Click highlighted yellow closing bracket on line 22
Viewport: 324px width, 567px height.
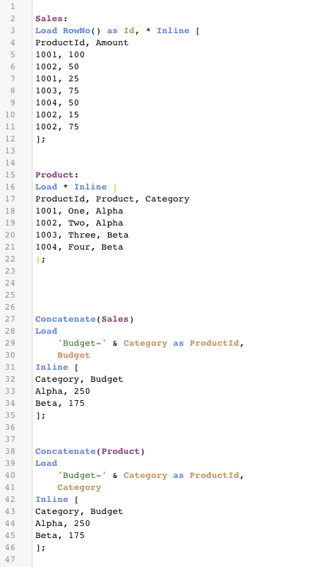38,259
